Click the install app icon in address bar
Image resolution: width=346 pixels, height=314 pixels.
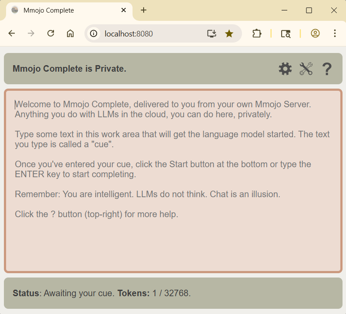coord(212,33)
